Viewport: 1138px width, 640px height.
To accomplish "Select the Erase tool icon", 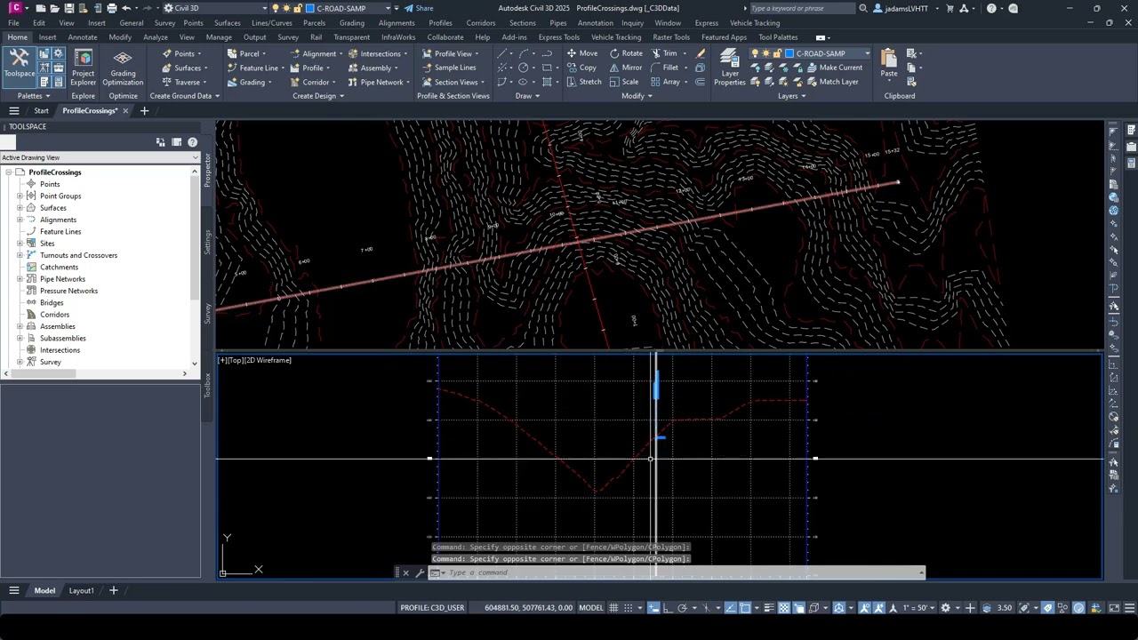I will click(x=701, y=53).
